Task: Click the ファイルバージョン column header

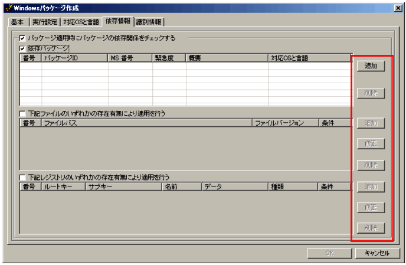Action: pos(286,123)
